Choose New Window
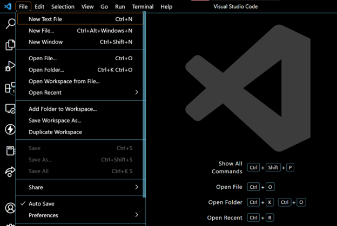Screen dimensions: 337x226 (x=79, y=42)
